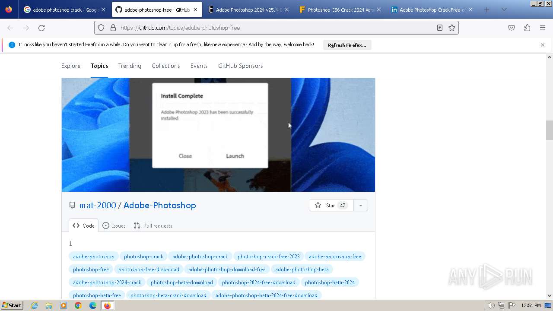View site security padlock information
Screen dimensions: 553x311
click(x=113, y=28)
